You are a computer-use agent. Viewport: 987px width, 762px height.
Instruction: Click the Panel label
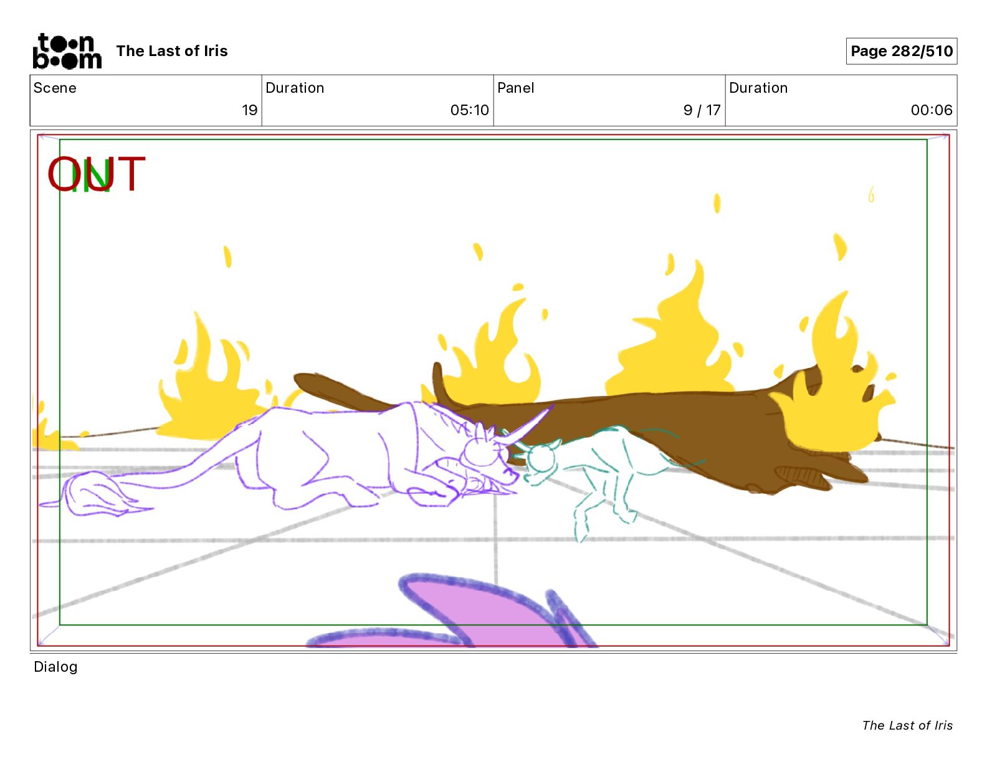coord(515,88)
